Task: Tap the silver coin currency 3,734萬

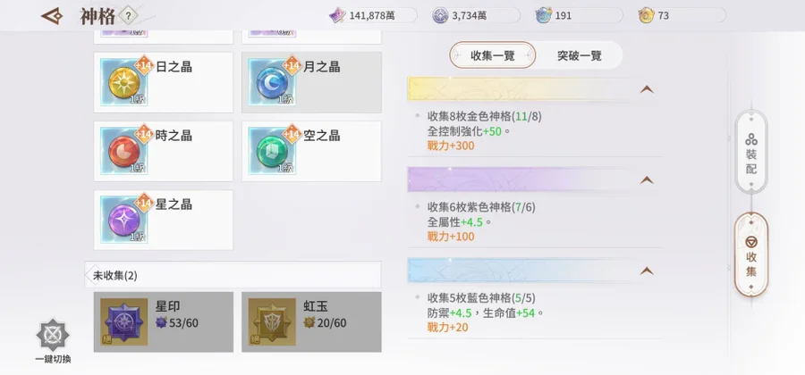Action: (476, 15)
